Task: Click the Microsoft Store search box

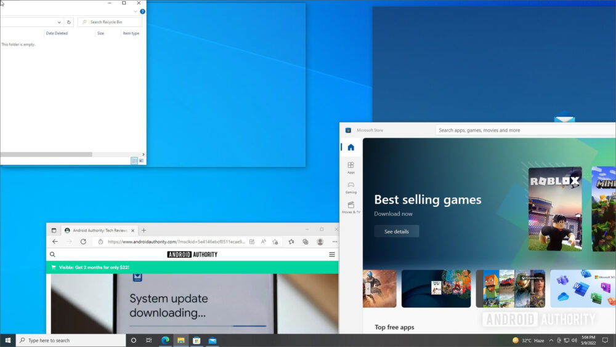Action: pos(525,130)
